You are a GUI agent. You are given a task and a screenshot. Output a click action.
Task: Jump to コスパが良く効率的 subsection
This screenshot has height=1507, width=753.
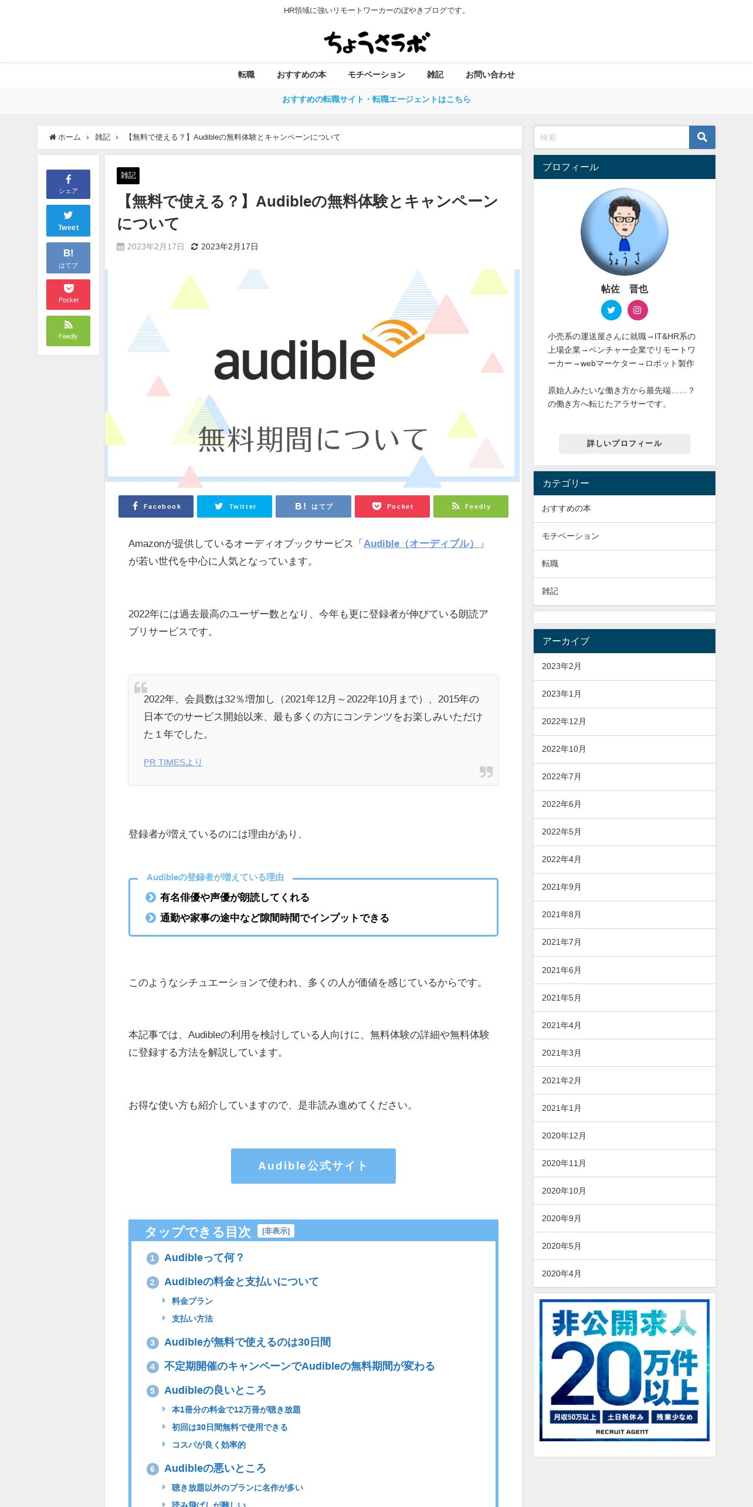pos(209,1445)
